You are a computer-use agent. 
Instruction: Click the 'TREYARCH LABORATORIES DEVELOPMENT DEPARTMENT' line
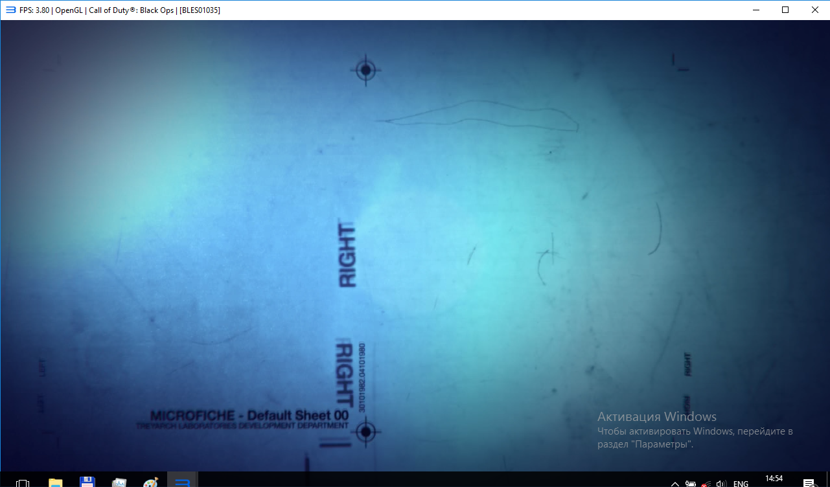[x=242, y=426]
